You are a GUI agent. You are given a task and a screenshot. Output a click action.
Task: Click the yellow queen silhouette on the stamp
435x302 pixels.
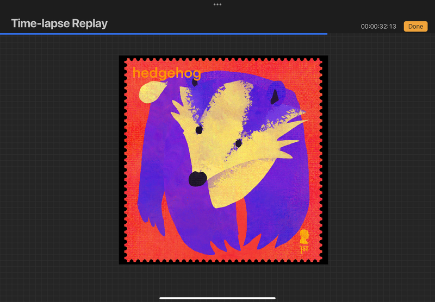304,236
